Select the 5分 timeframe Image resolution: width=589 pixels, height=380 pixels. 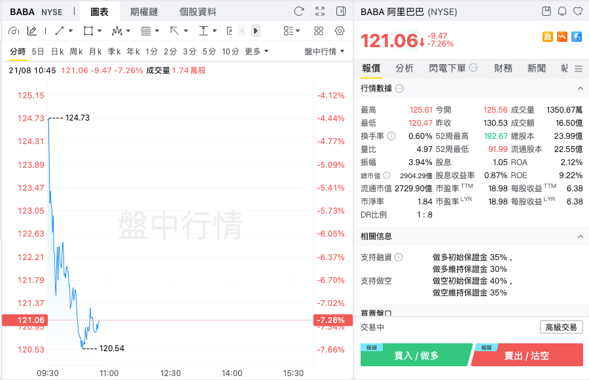click(x=209, y=51)
